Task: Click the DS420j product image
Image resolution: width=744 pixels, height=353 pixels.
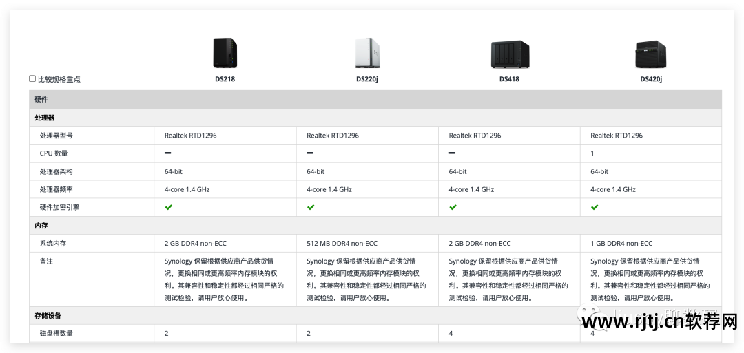Action: [650, 54]
